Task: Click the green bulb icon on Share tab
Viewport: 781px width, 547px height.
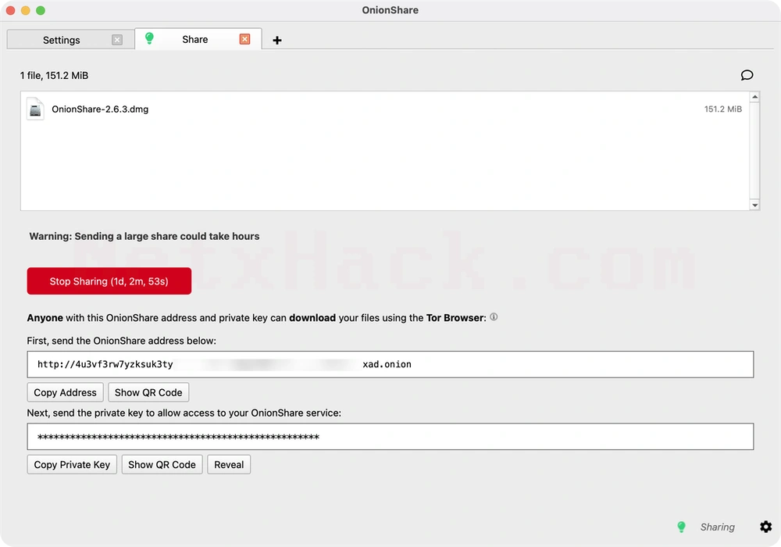Action: click(149, 38)
